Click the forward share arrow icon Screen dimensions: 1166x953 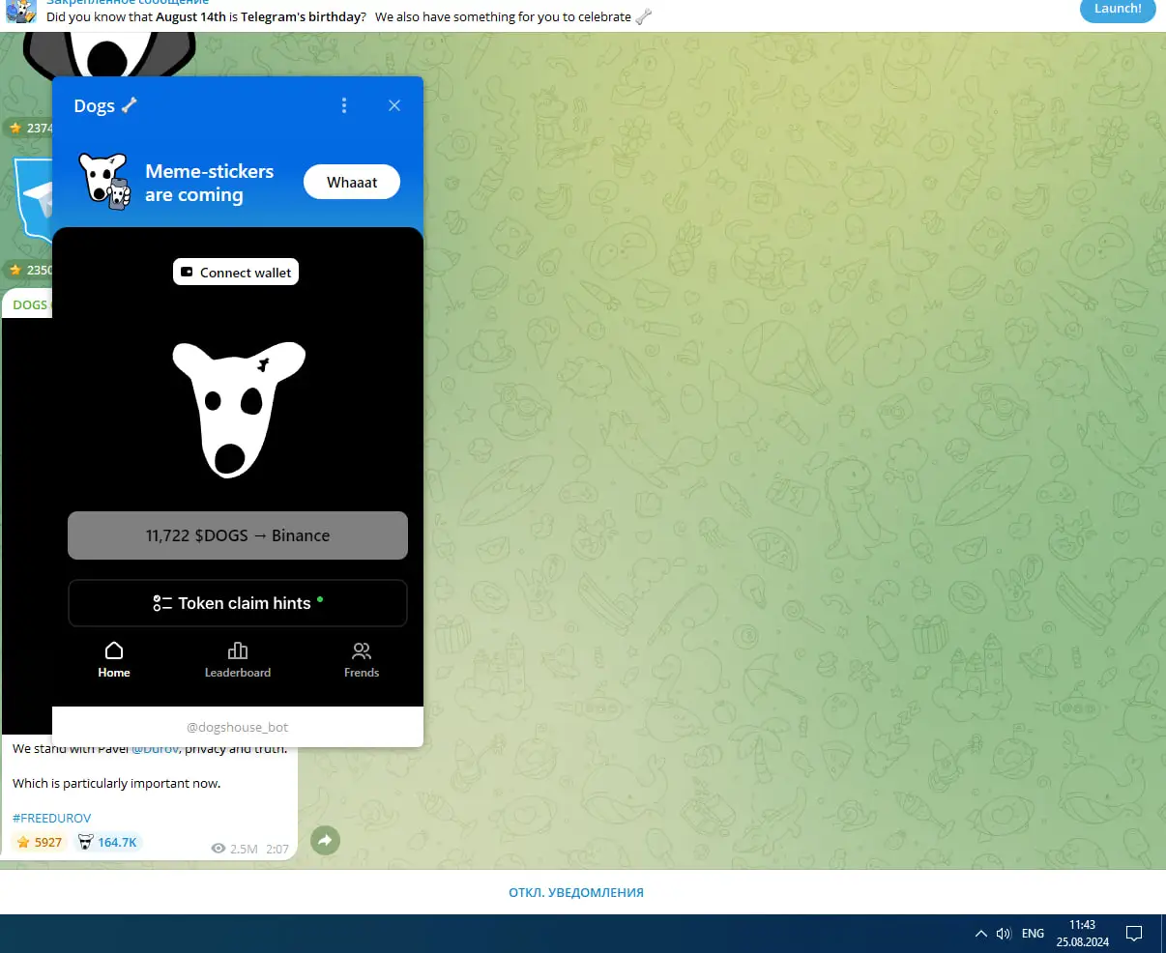pyautogui.click(x=326, y=841)
